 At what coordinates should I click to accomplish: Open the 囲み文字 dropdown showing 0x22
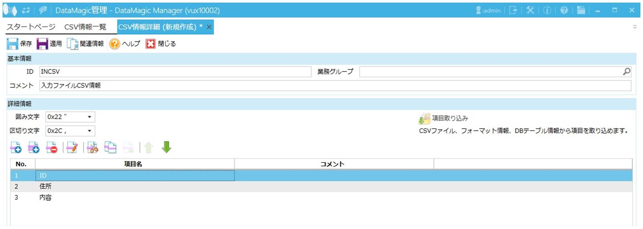(x=70, y=117)
